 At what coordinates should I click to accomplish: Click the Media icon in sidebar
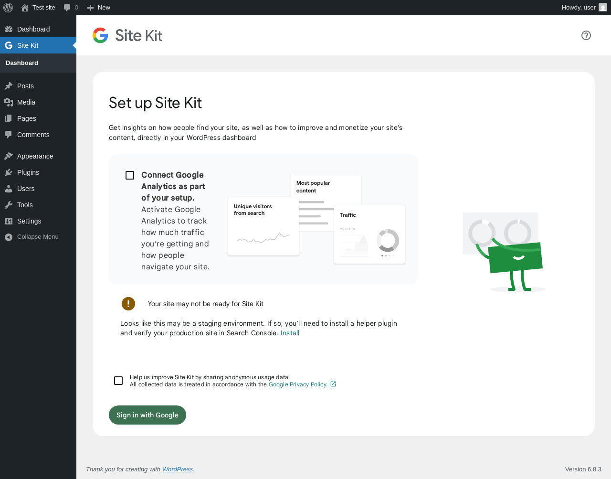pos(9,102)
